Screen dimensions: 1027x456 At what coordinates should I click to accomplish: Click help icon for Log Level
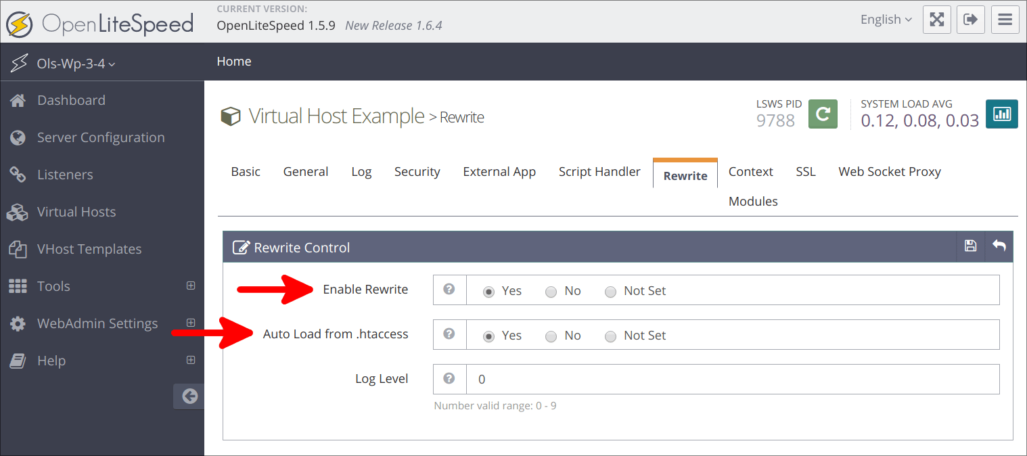[x=449, y=379]
